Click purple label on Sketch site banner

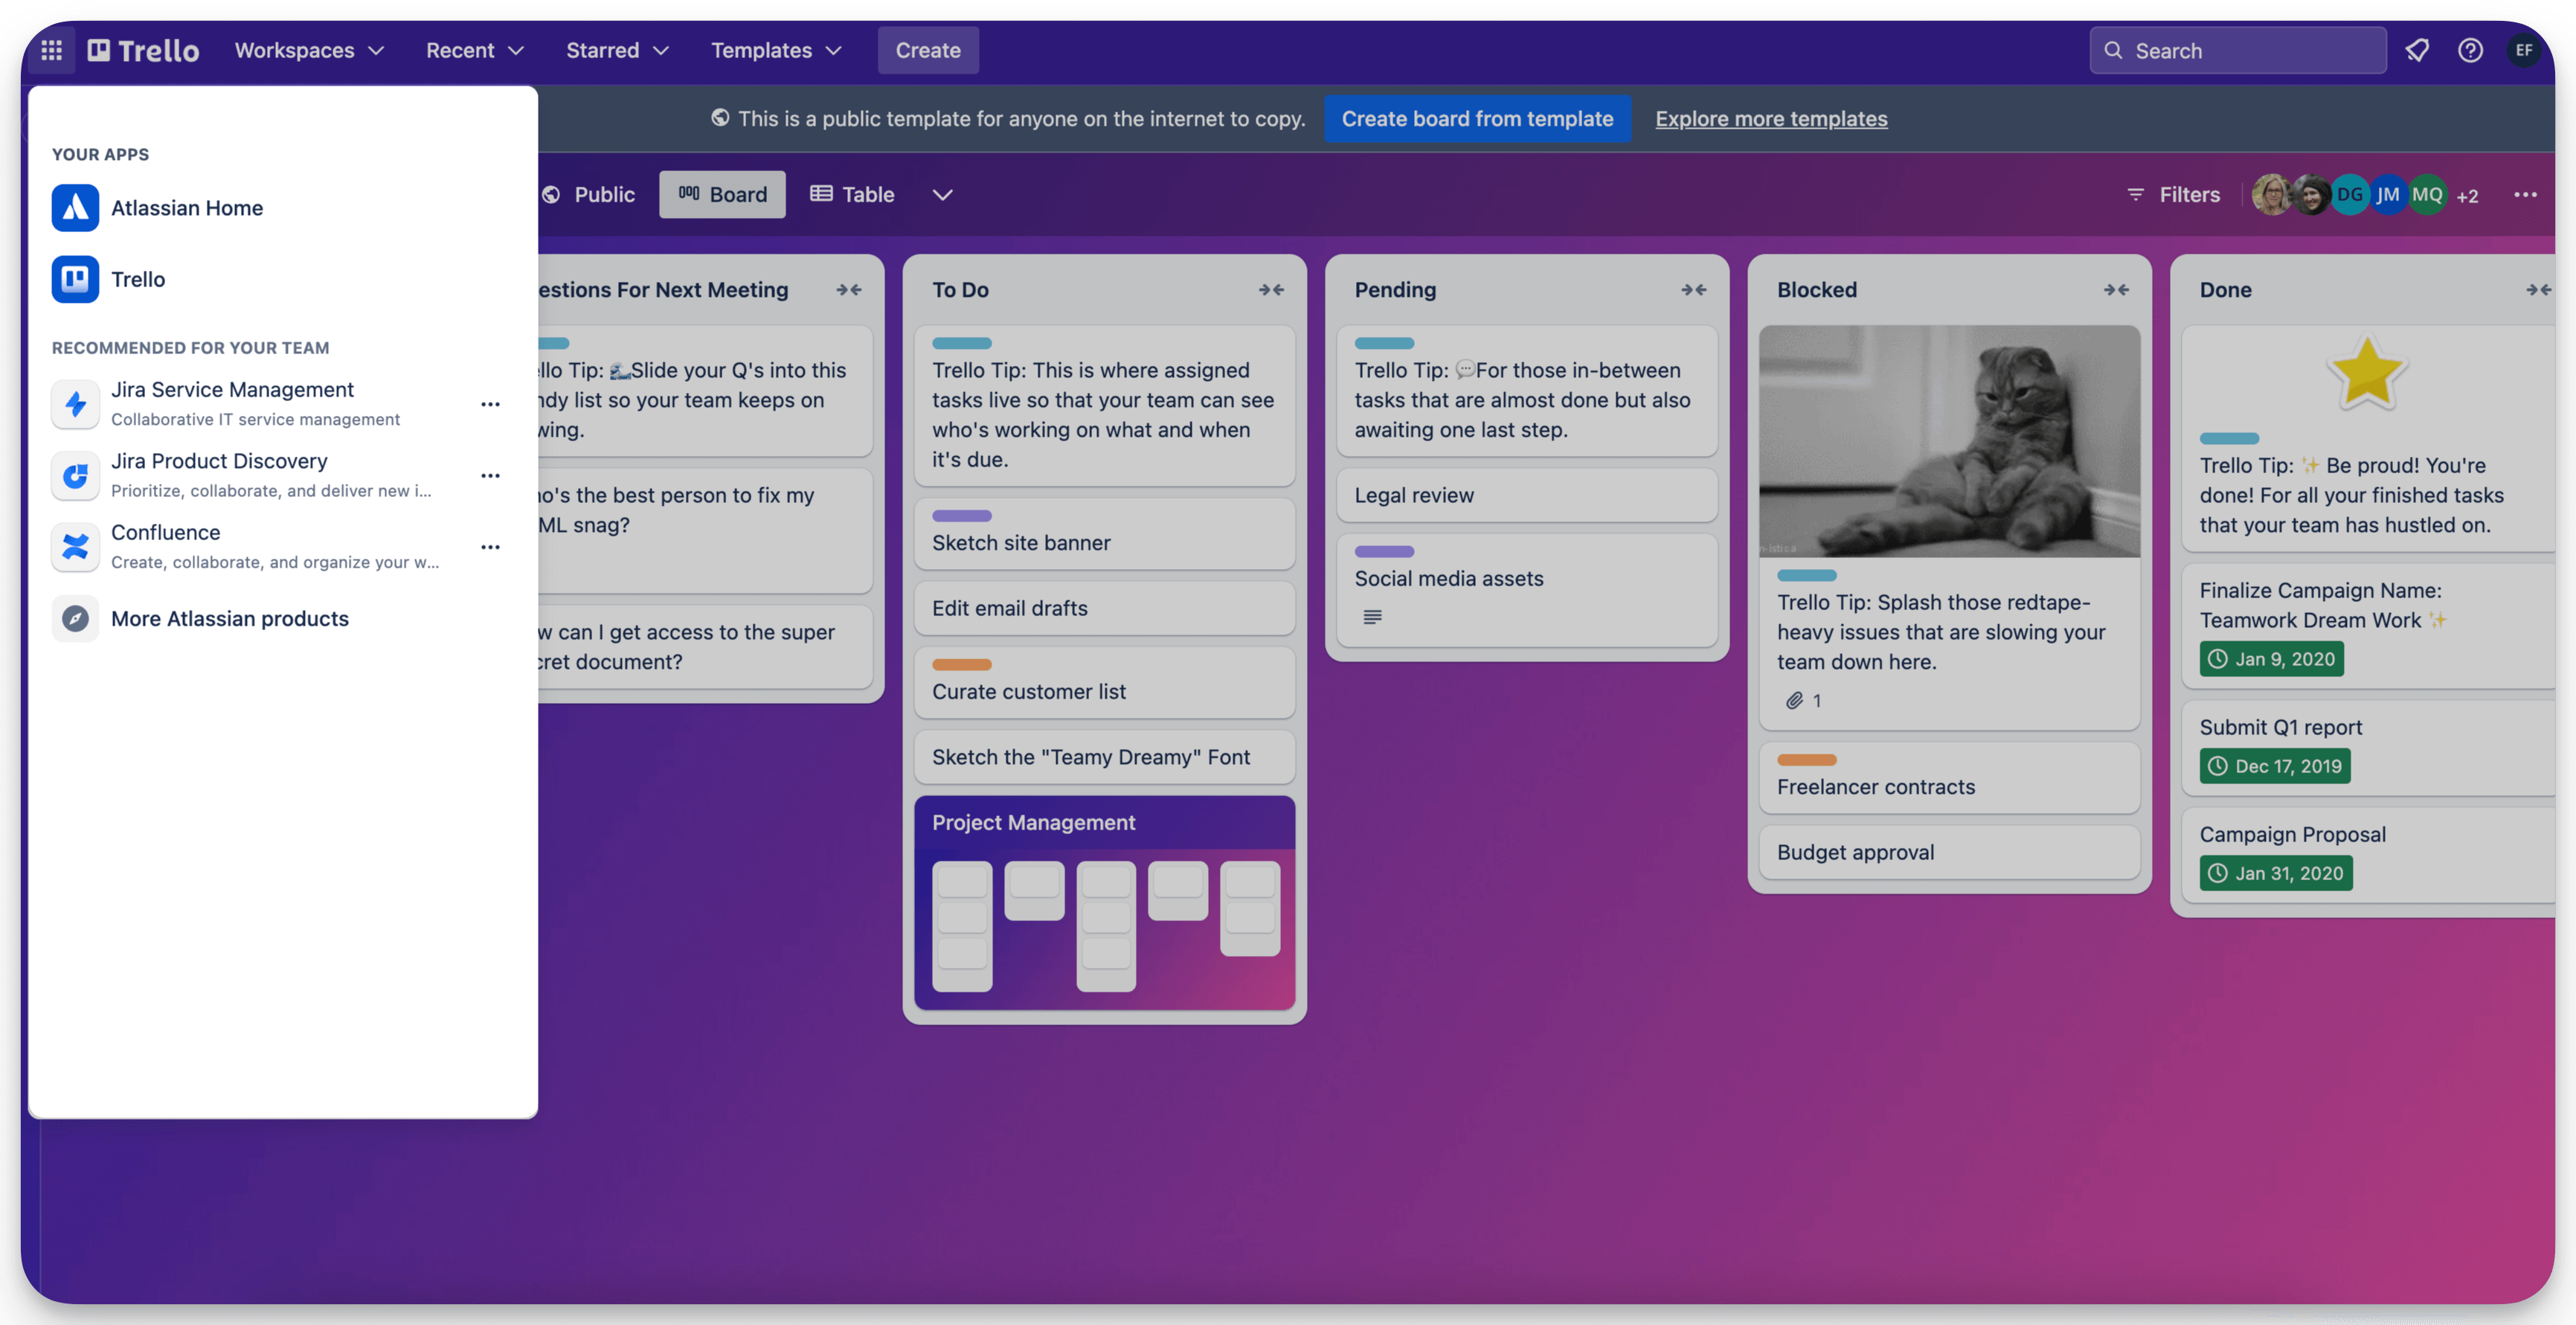coord(961,515)
